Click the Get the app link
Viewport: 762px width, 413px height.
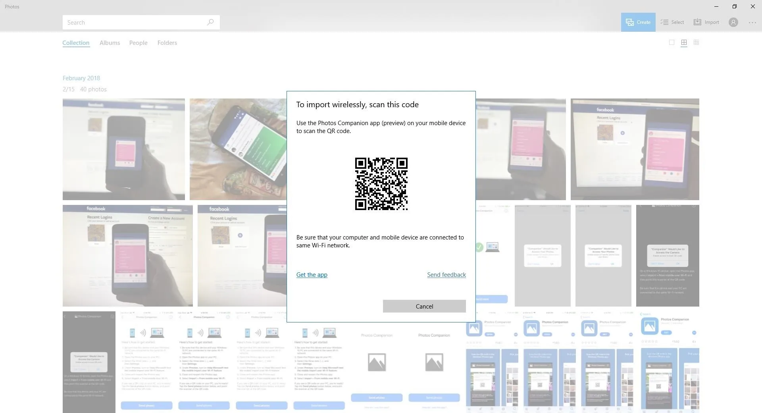tap(312, 275)
